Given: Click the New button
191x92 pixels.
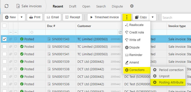Looking at the screenshot, I should 10,17.
